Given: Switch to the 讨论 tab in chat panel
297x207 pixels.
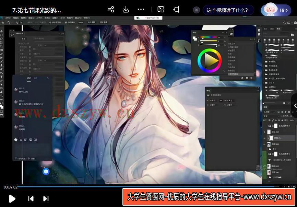Looking at the screenshot, I should pyautogui.click(x=29, y=78).
